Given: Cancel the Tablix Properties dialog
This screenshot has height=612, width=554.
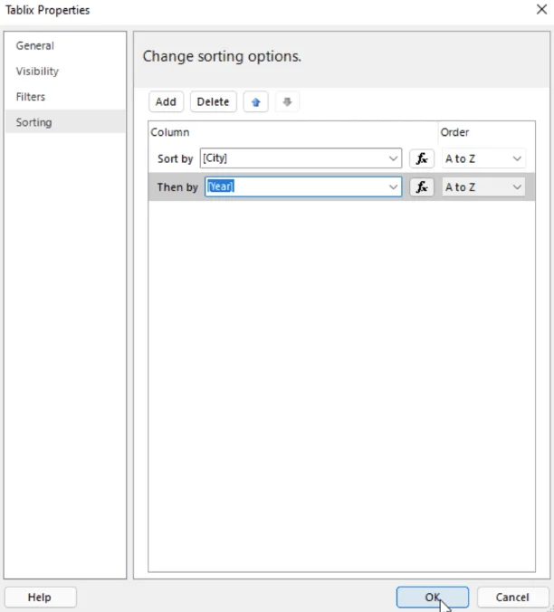Looking at the screenshot, I should [512, 598].
